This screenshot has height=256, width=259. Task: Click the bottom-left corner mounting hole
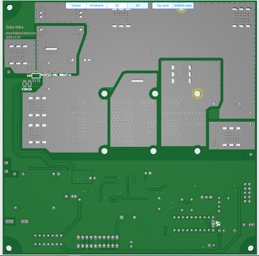pyautogui.click(x=9, y=248)
